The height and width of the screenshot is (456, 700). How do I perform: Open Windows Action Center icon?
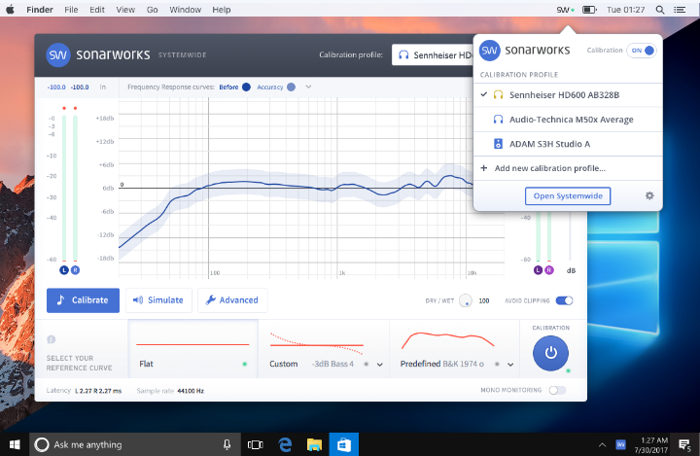[684, 444]
